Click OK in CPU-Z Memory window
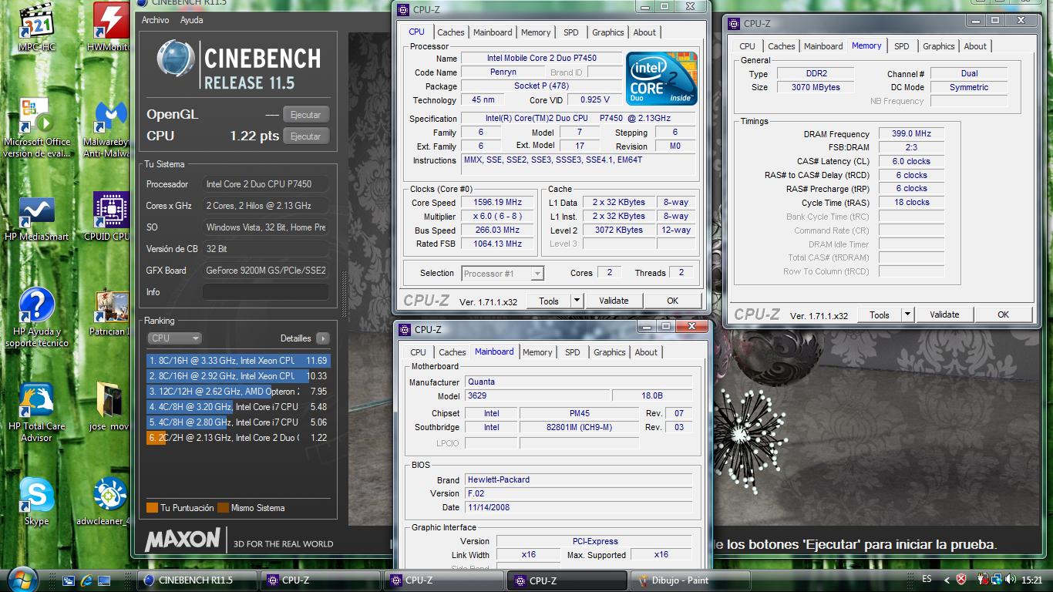Screen dimensions: 1053x592 click(x=1003, y=314)
